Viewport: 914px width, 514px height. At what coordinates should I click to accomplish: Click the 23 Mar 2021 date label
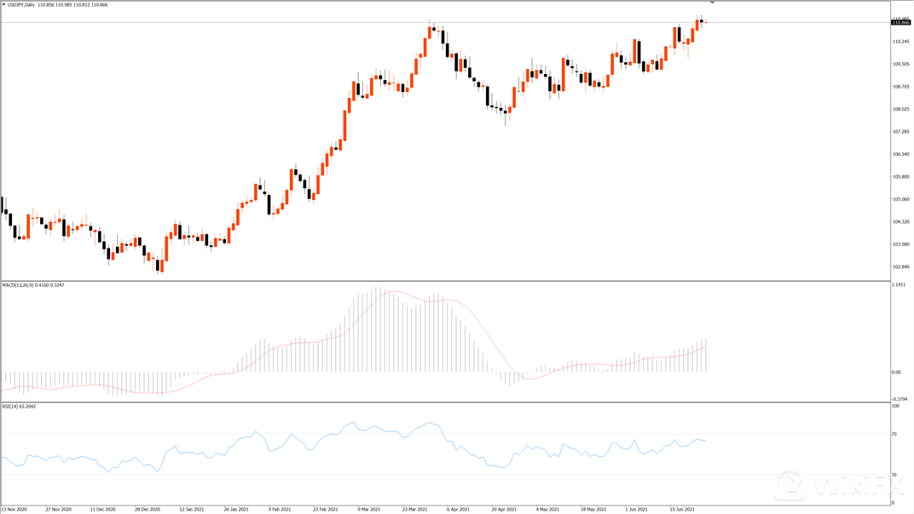[415, 509]
